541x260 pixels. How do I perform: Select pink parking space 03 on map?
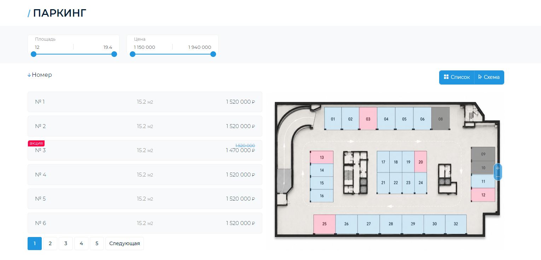[368, 119]
